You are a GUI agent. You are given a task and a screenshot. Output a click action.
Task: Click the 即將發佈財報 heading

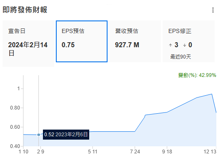[x=25, y=10]
